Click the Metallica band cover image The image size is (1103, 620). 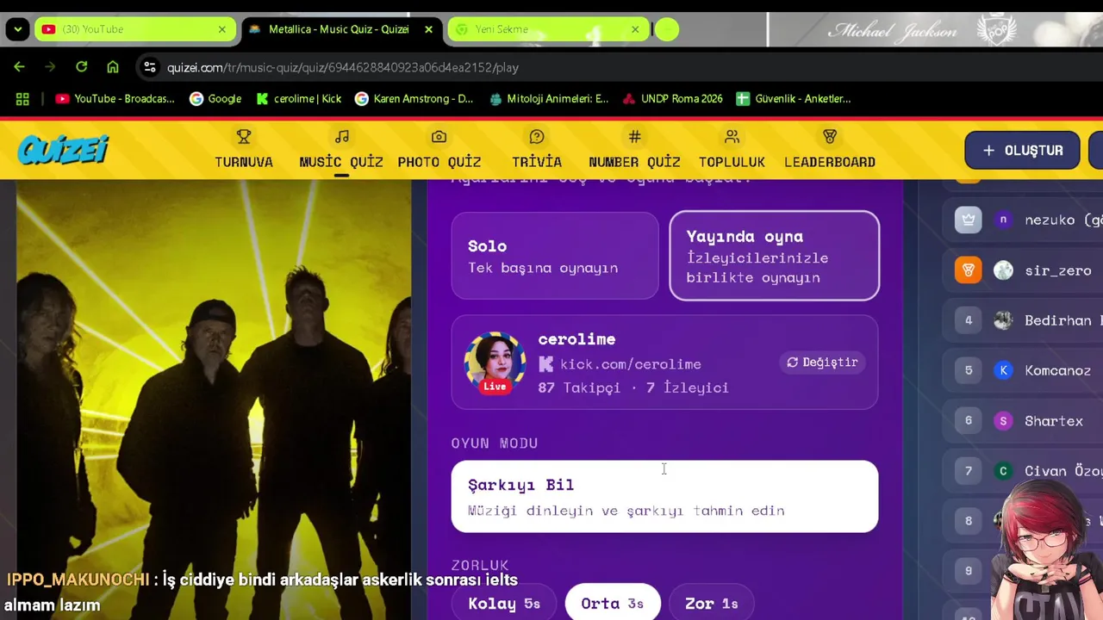click(214, 400)
